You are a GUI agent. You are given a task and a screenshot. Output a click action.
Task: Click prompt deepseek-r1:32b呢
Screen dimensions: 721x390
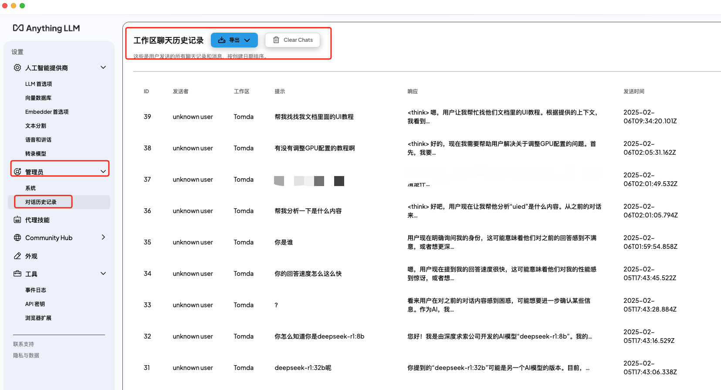[x=303, y=368]
